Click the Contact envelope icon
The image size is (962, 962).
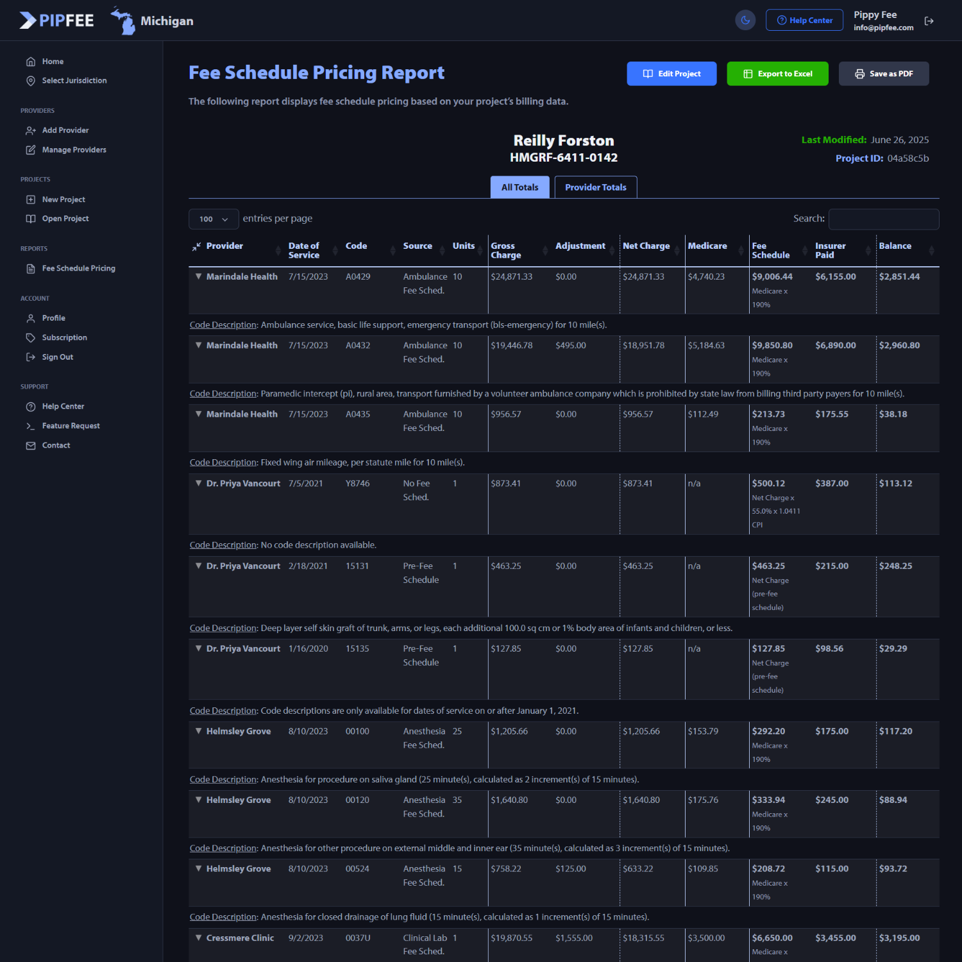(x=31, y=446)
